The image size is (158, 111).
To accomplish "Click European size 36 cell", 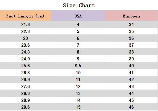I will [131, 38].
